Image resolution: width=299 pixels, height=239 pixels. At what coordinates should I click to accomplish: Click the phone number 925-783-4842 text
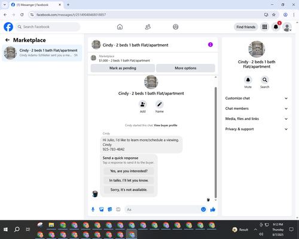[x=114, y=149]
